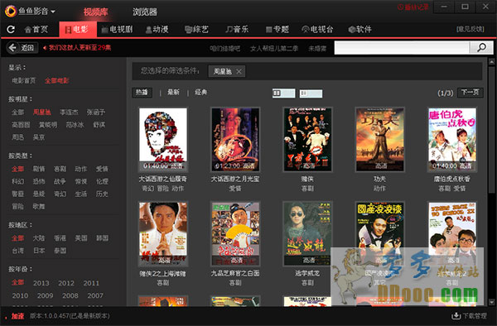Image resolution: width=497 pixels, height=326 pixels.
Task: Select the 电视台 category
Action: pos(317,30)
